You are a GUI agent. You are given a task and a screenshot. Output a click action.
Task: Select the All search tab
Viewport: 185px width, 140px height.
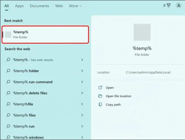[x=7, y=6]
